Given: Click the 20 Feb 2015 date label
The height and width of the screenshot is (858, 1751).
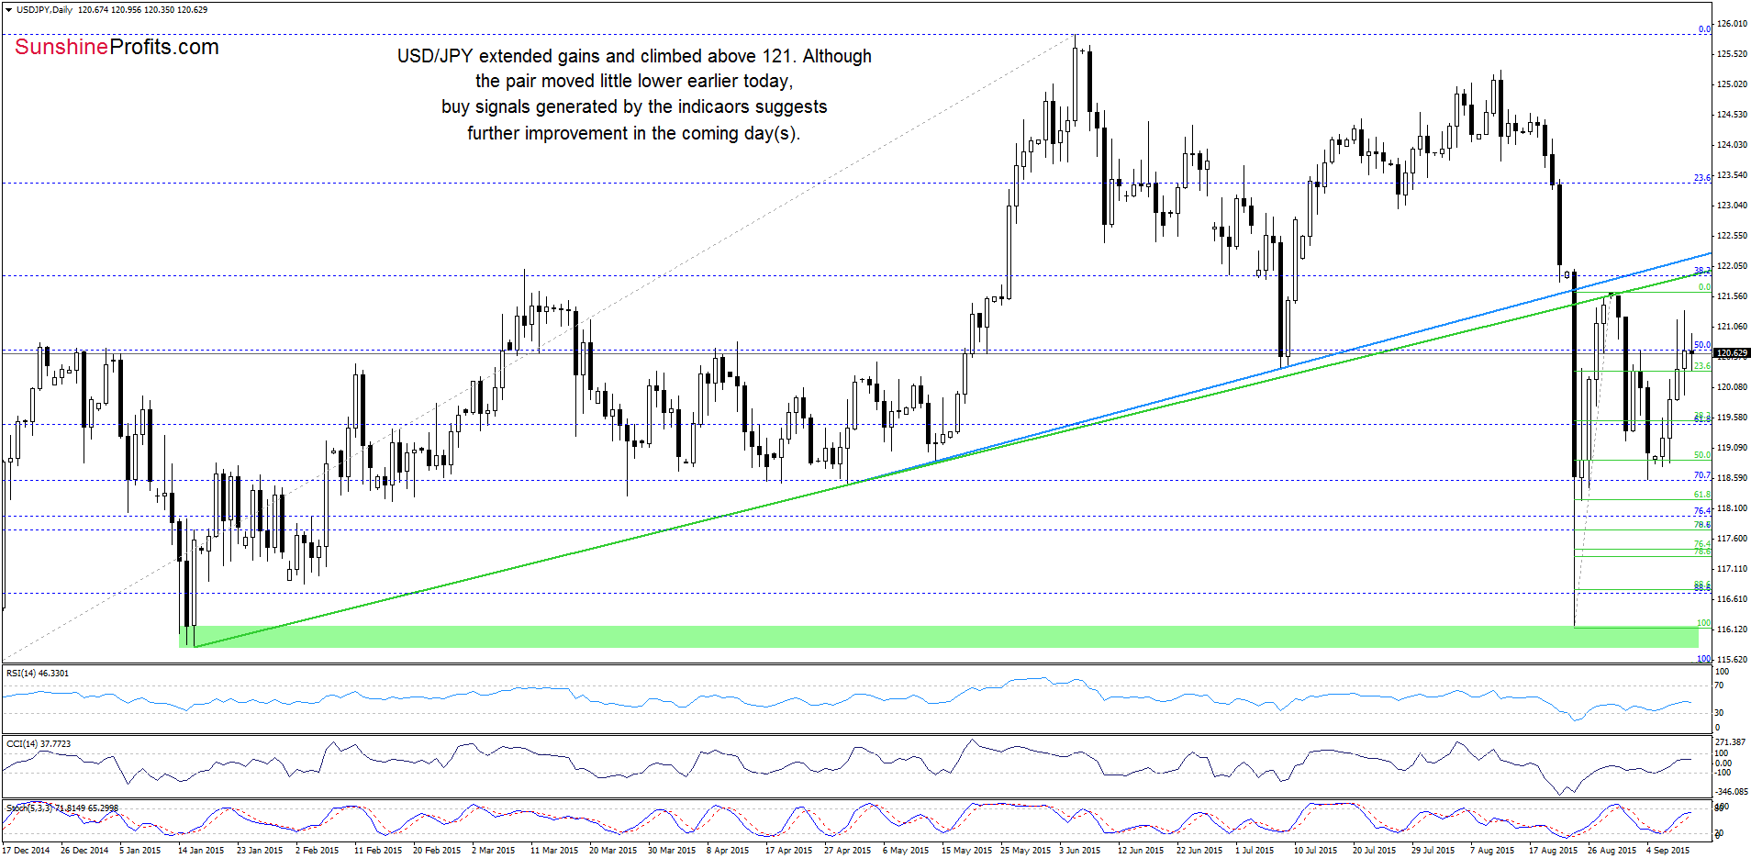Looking at the screenshot, I should point(437,851).
